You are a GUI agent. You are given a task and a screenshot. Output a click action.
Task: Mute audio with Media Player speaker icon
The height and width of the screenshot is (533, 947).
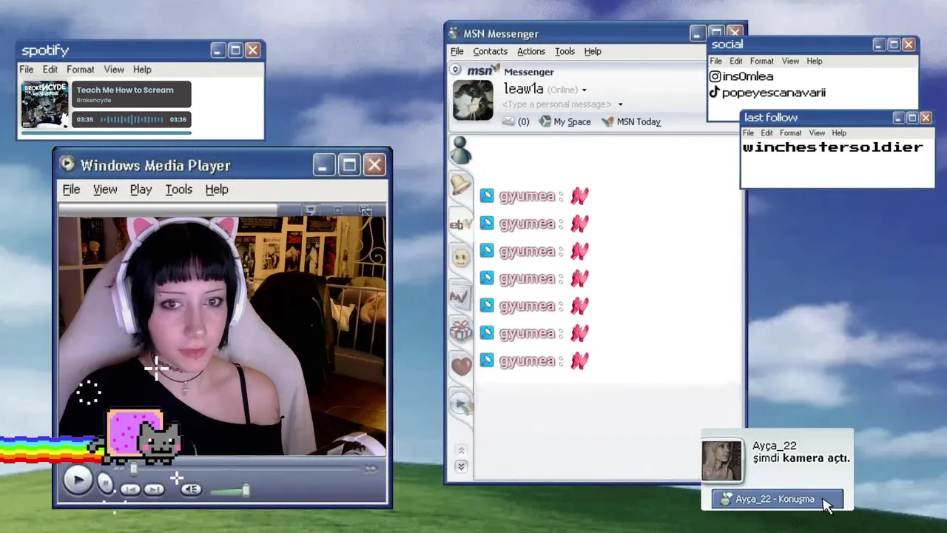point(191,489)
